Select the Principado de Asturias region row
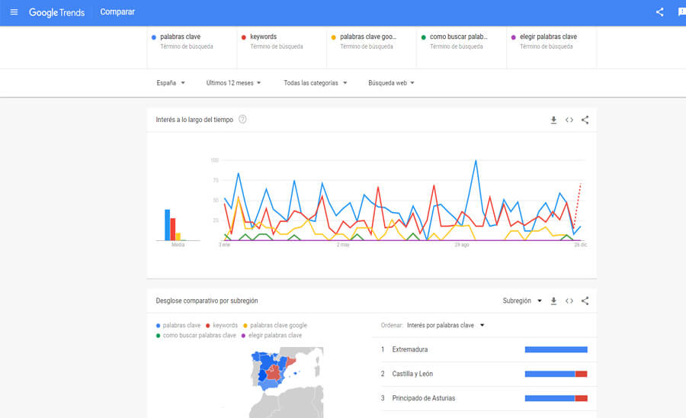 point(484,398)
